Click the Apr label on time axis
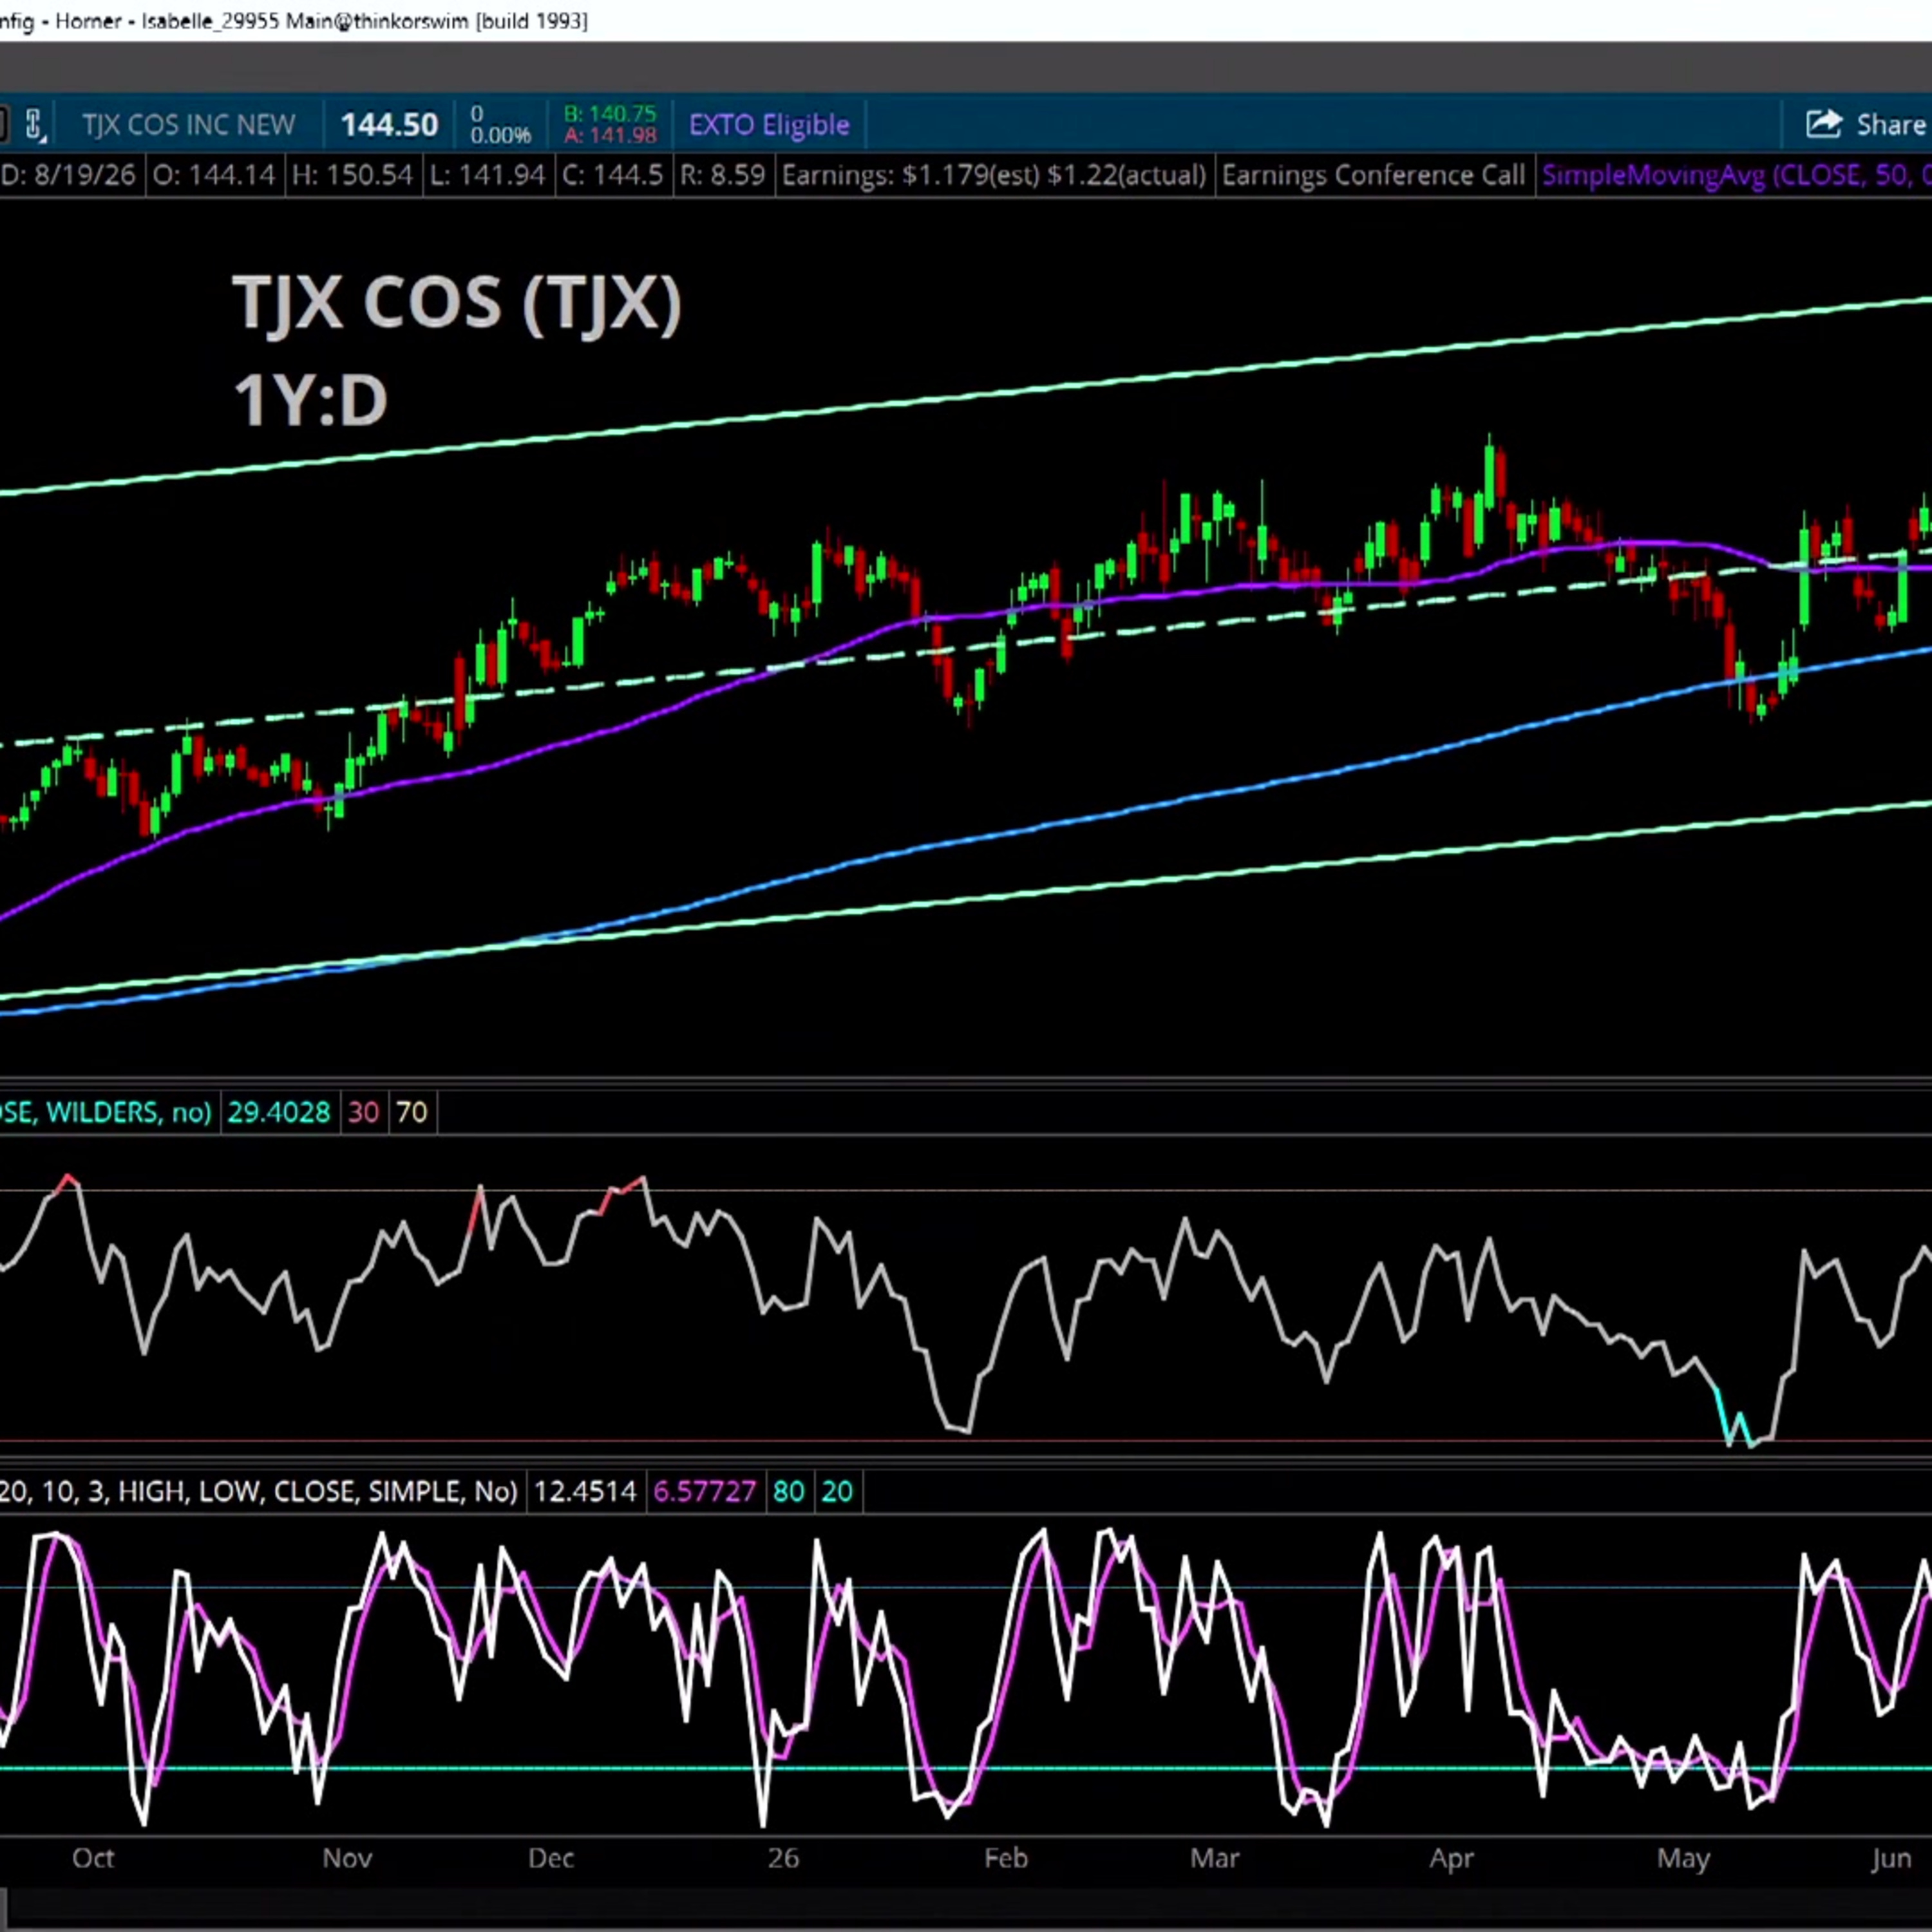 (x=1452, y=1859)
